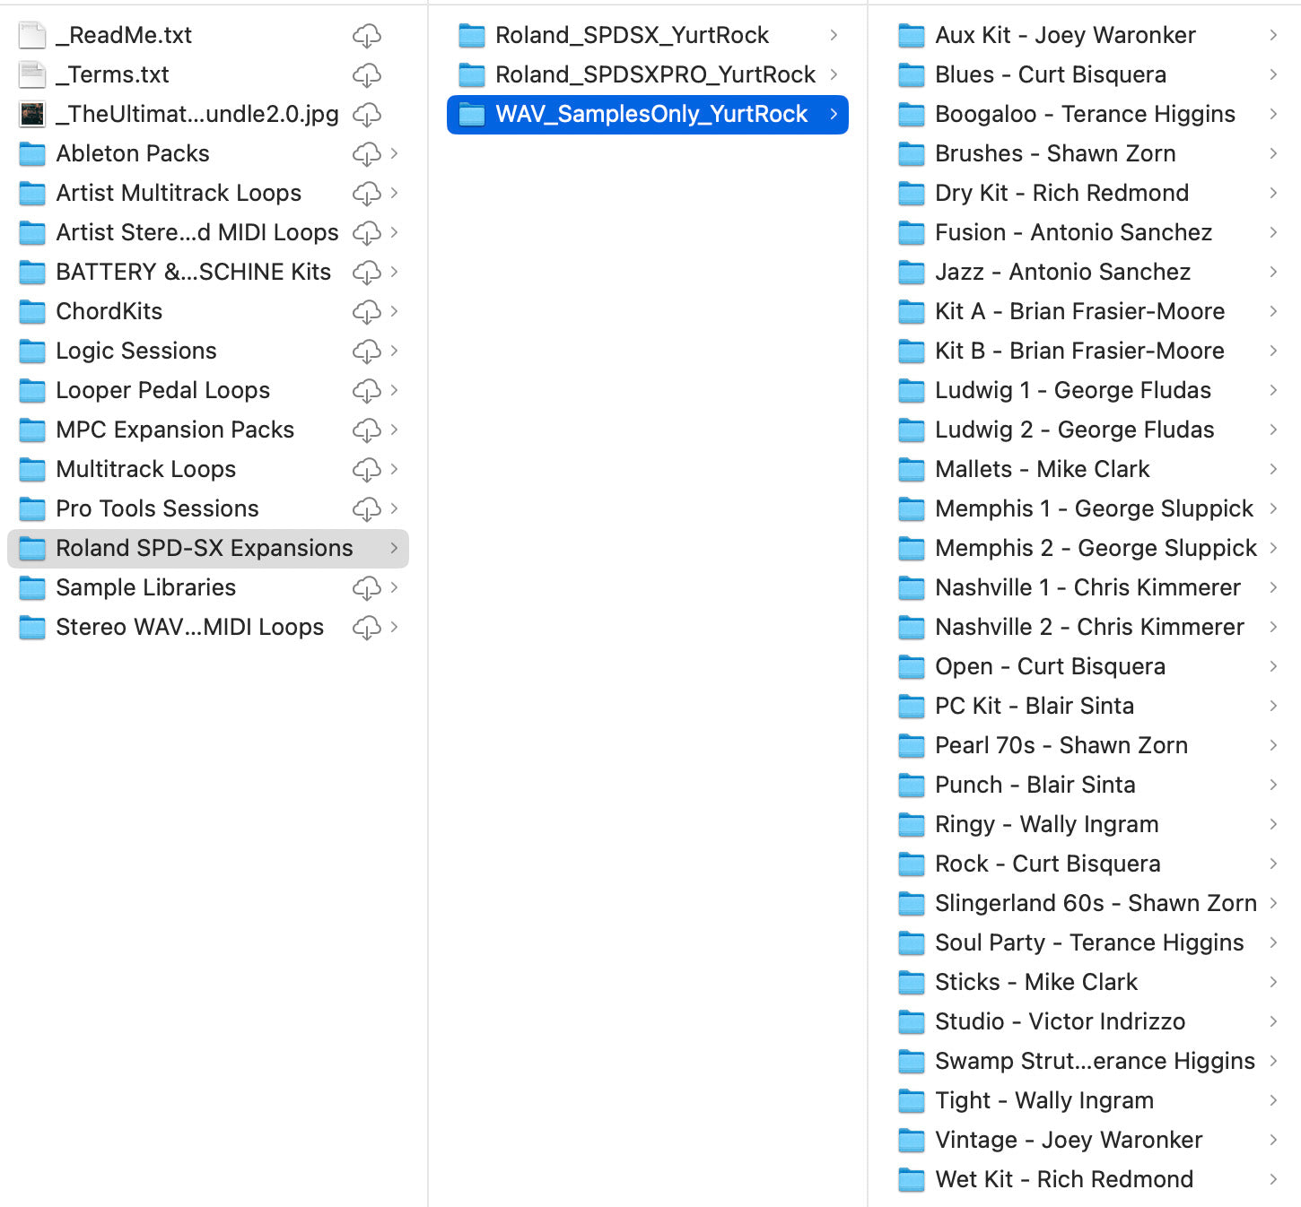Open Pearl 70s - Shawn Zorn folder
Image resolution: width=1301 pixels, height=1207 pixels.
click(x=1087, y=745)
